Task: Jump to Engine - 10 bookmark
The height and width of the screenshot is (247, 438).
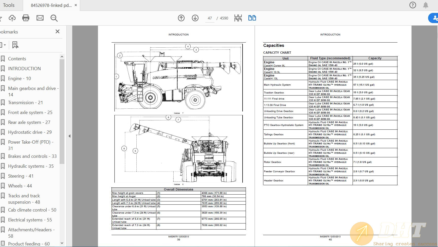Action: 20,79
